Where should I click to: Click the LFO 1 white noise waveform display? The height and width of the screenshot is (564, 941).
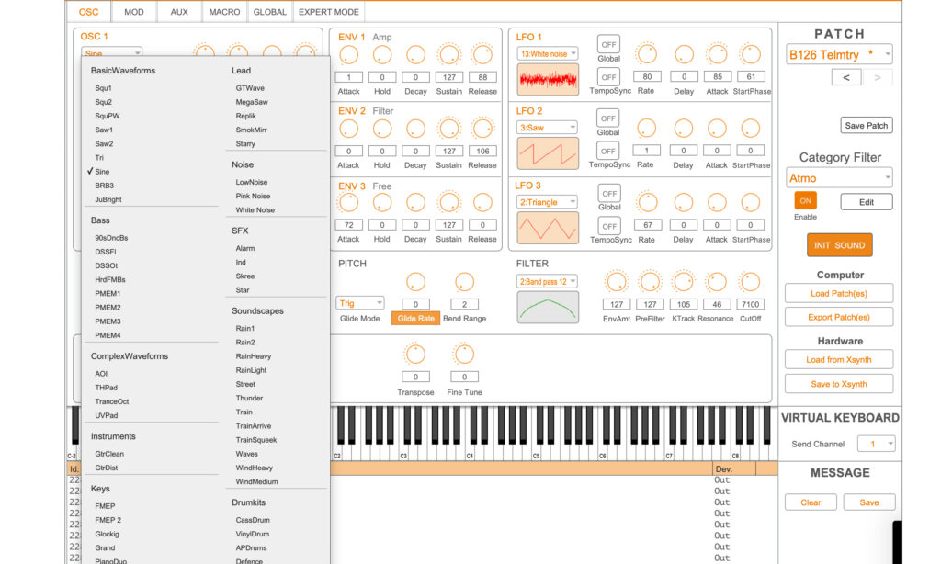(548, 80)
